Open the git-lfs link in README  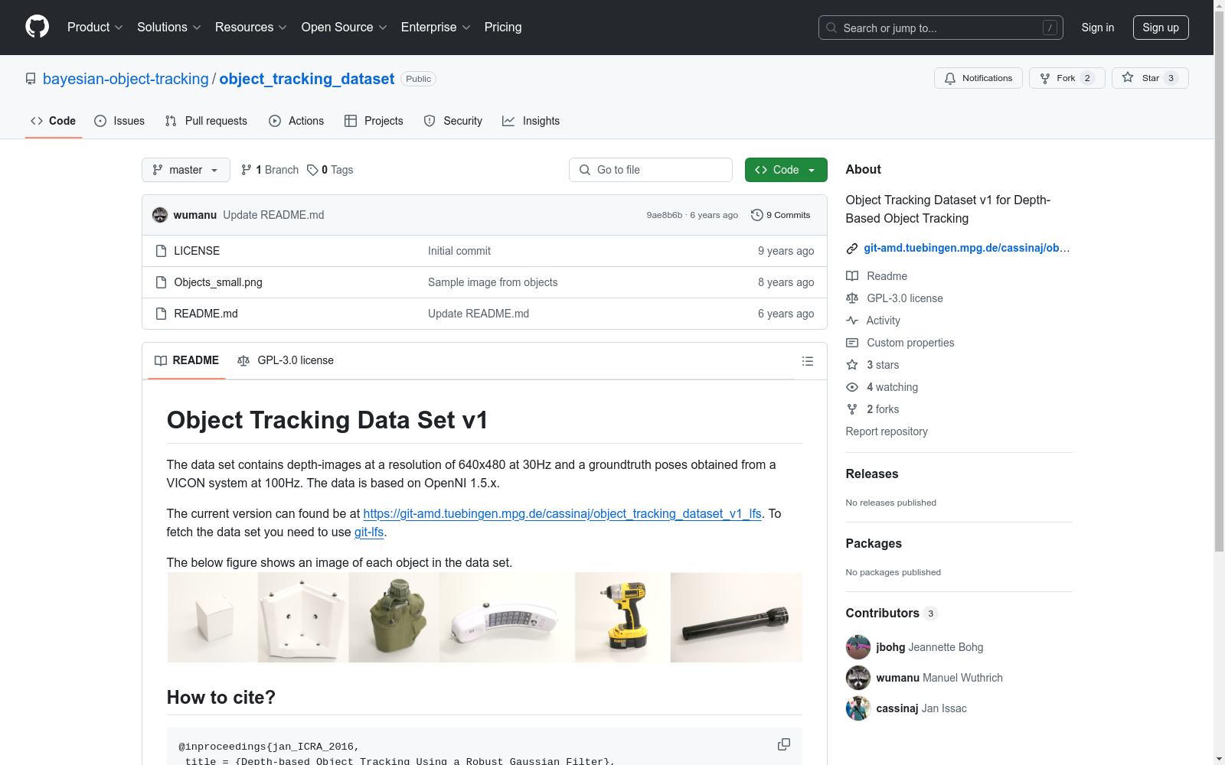click(369, 532)
